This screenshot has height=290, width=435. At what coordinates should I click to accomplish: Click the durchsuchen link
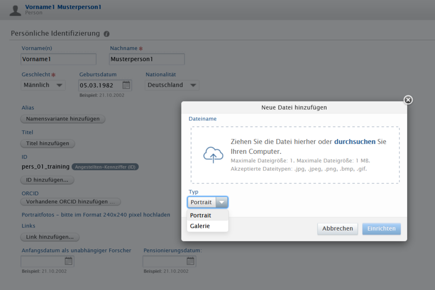tap(354, 142)
